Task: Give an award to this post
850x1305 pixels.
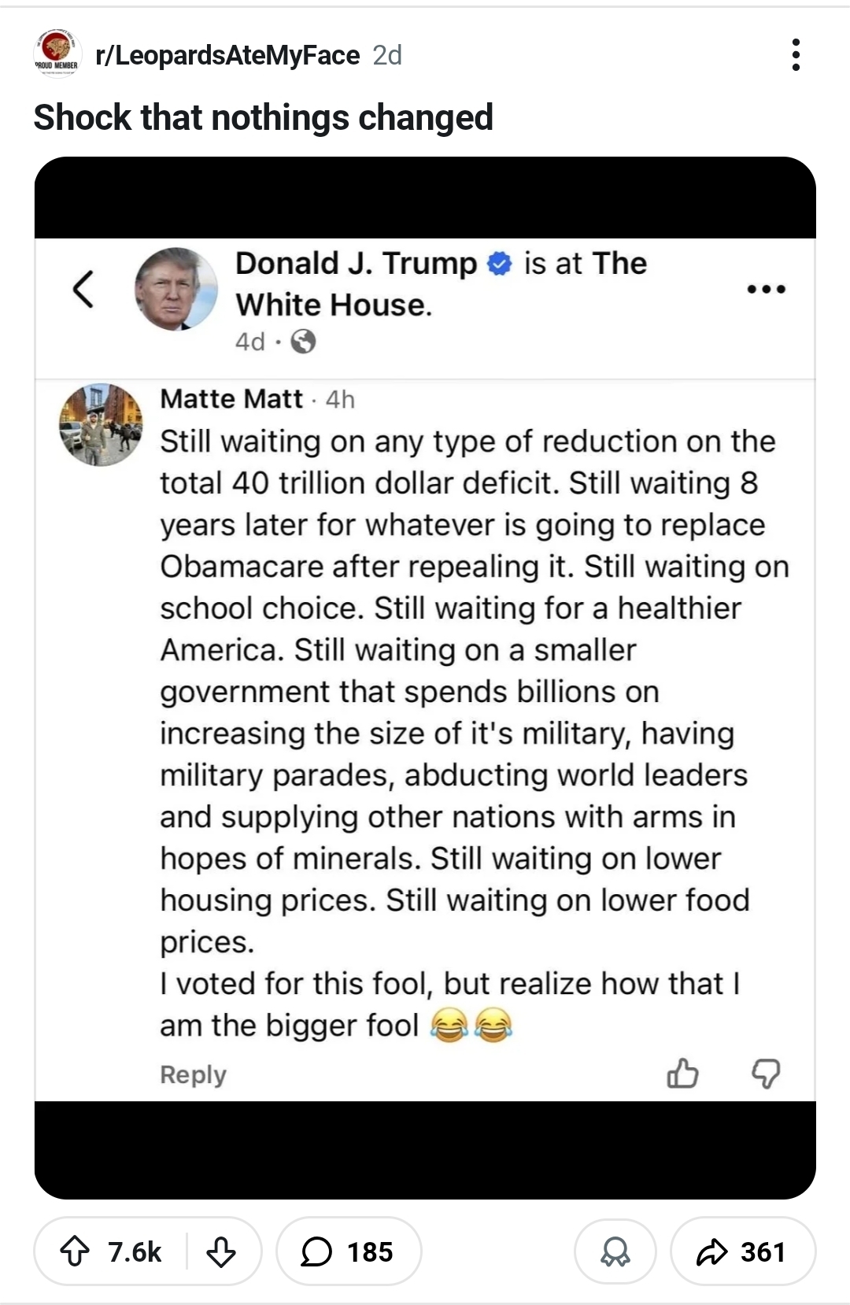Action: click(615, 1251)
